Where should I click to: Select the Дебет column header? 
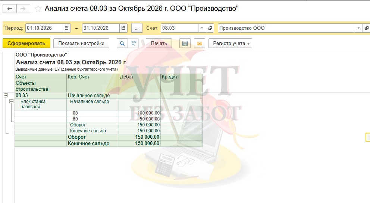pos(139,83)
